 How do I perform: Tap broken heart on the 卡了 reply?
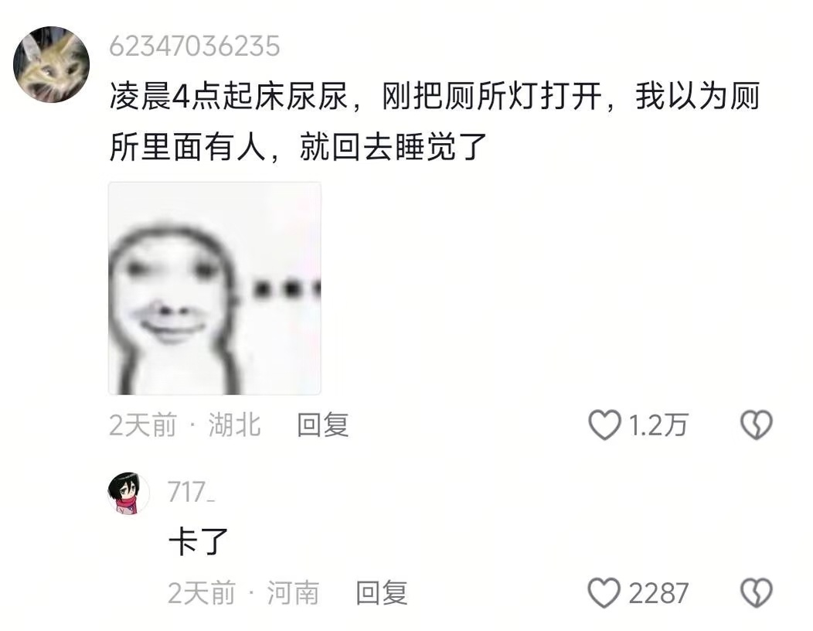tap(757, 592)
